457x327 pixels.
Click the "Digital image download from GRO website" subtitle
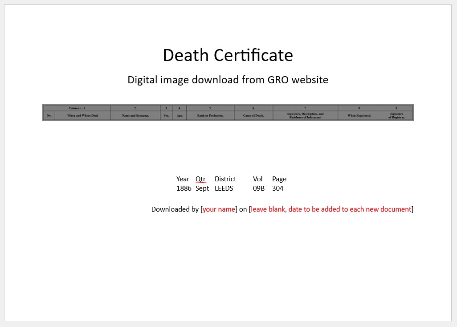pyautogui.click(x=228, y=80)
